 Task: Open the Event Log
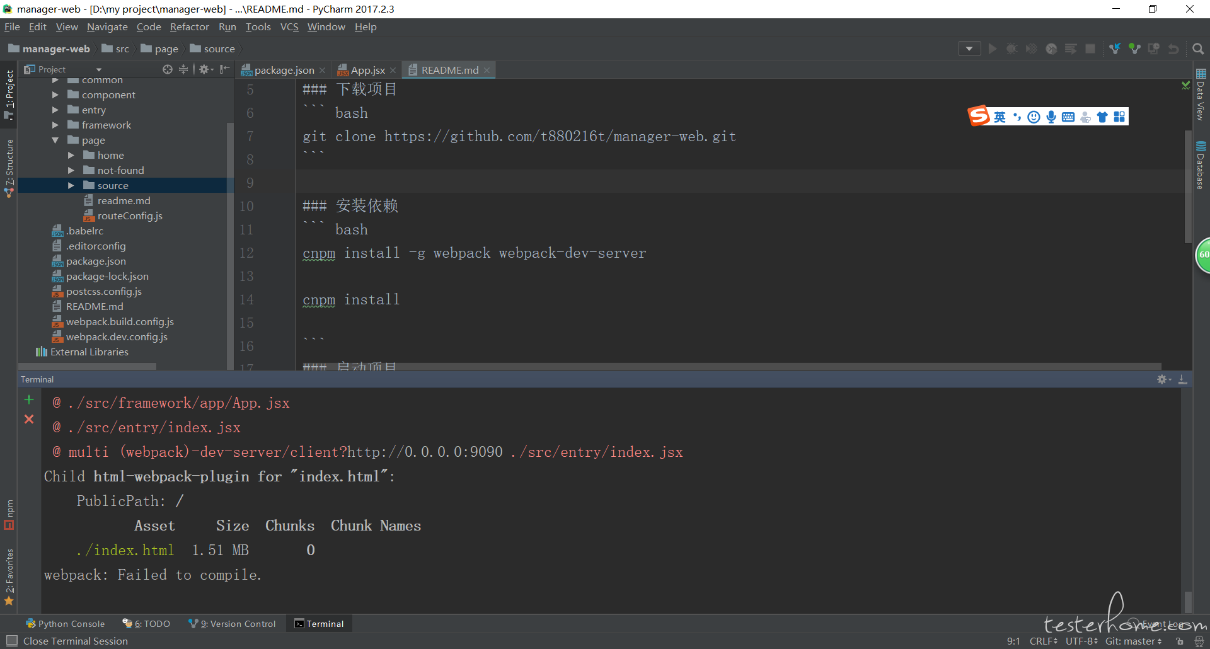pyautogui.click(x=1156, y=624)
